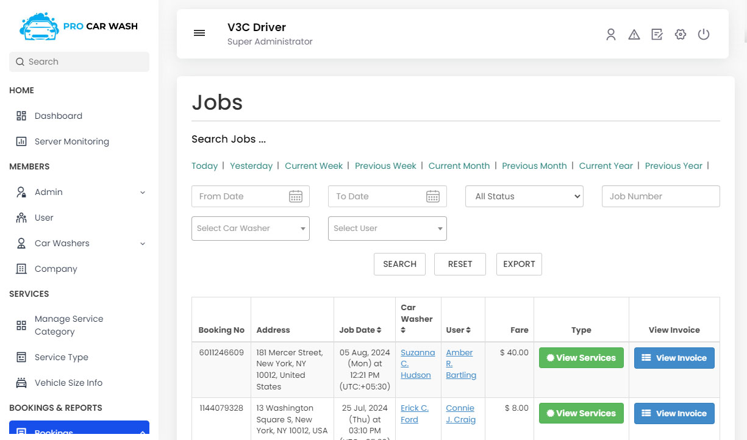The height and width of the screenshot is (440, 747).
Task: Toggle the hamburger menu icon
Action: [199, 33]
